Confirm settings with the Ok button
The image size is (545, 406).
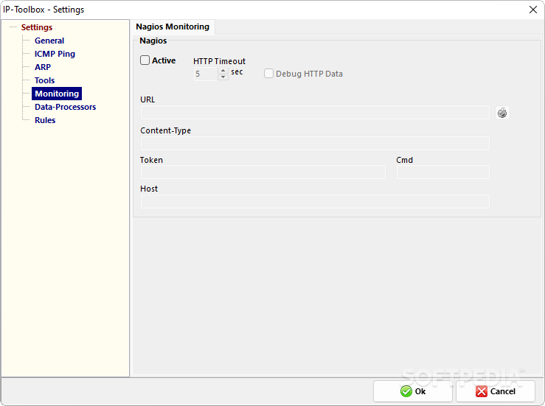(x=412, y=391)
